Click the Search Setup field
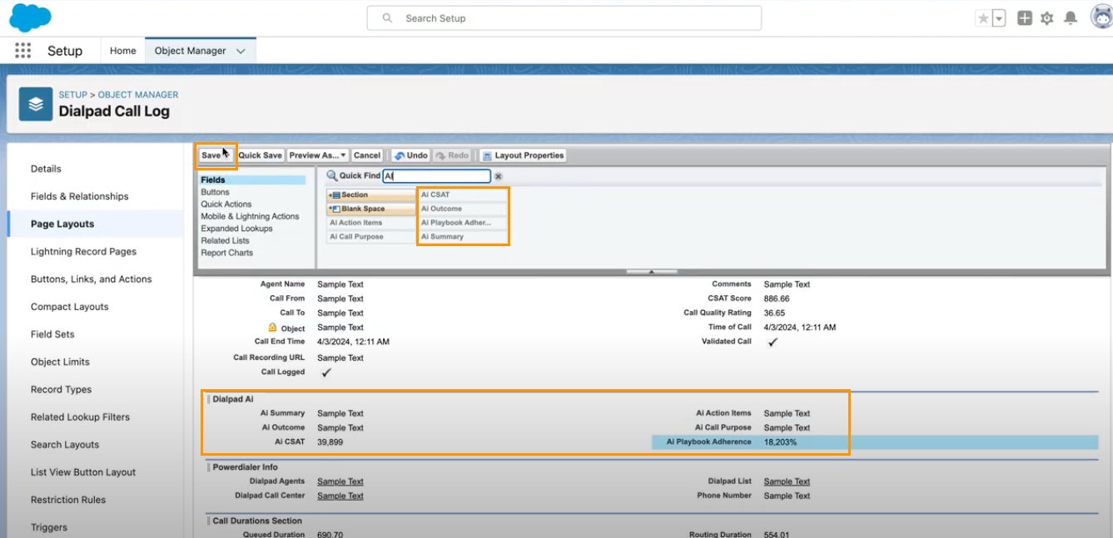1113x538 pixels. point(564,18)
